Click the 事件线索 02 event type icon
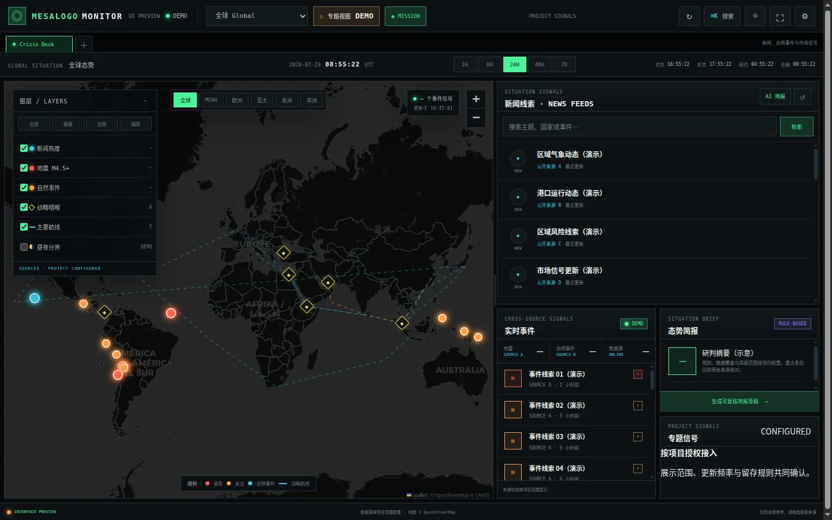Screen dimensions: 832x520 (x=512, y=410)
